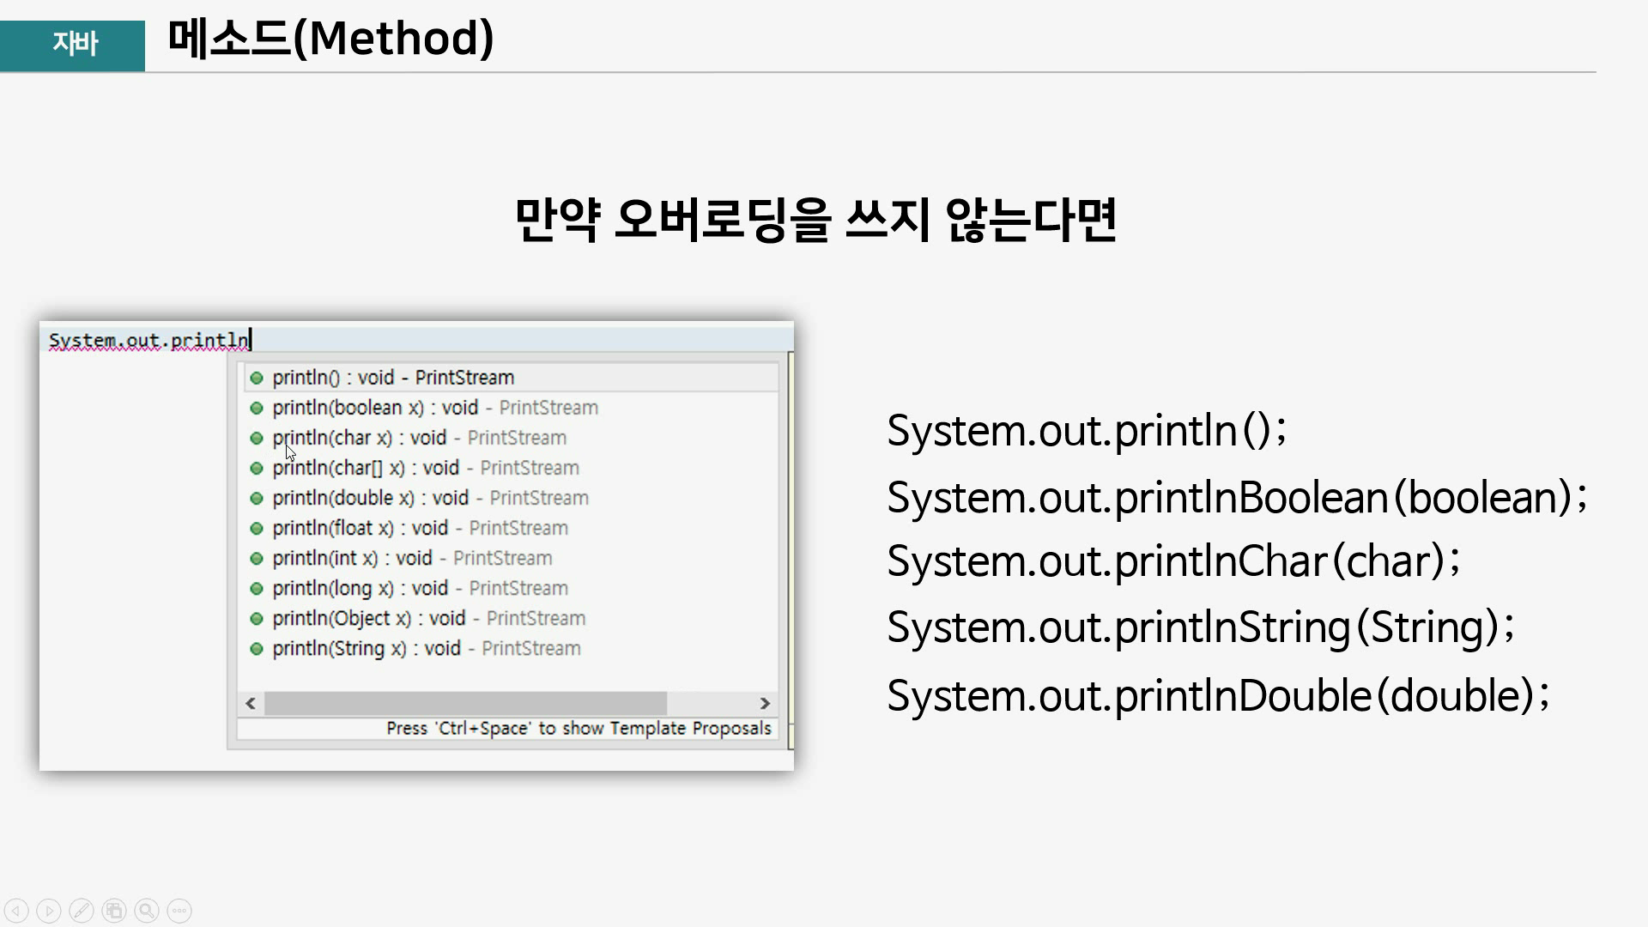Click the slideshow zoom magnifier icon
Screen dimensions: 1648x927
(147, 911)
